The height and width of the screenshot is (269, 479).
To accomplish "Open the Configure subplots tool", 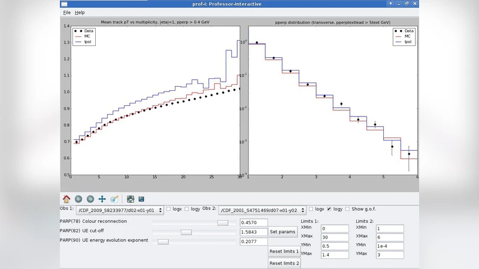I will point(130,199).
